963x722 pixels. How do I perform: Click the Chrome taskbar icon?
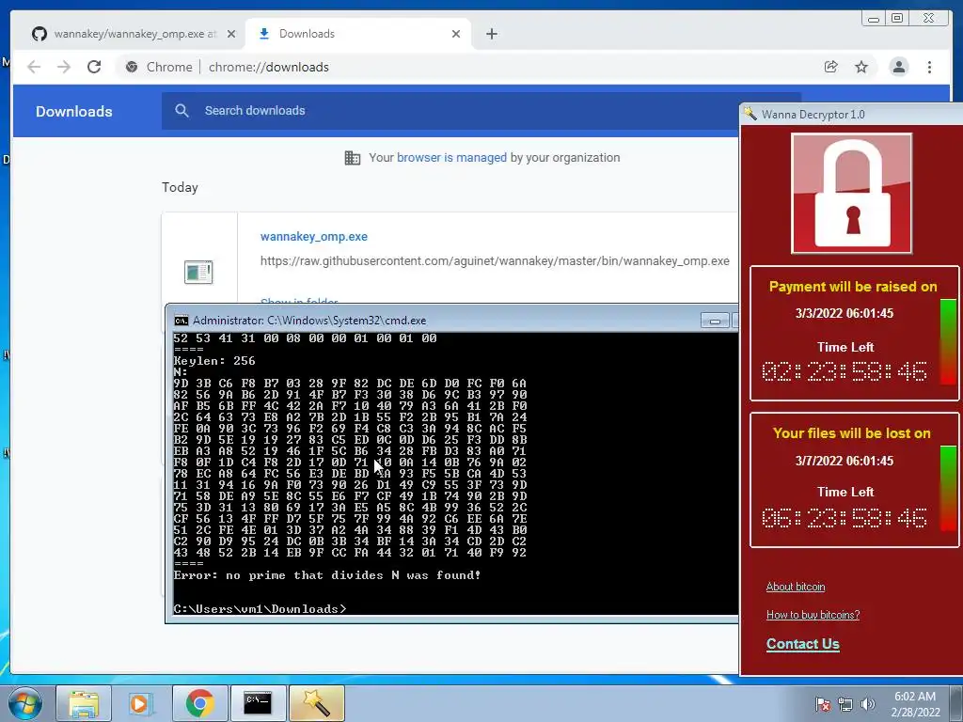point(199,703)
